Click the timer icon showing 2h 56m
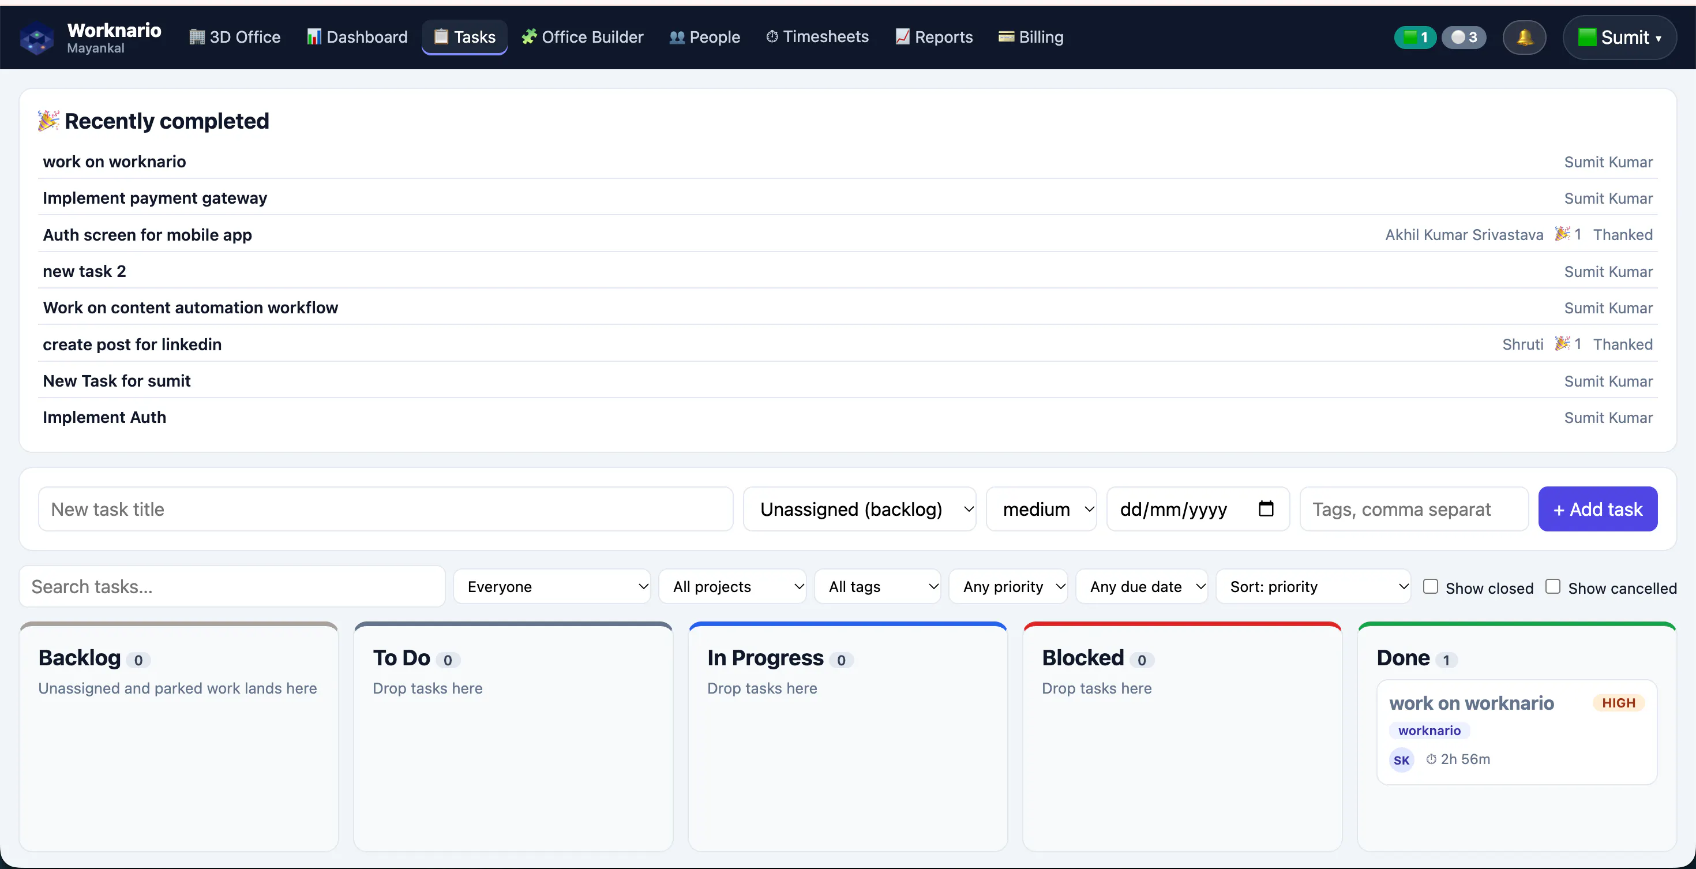The width and height of the screenshot is (1696, 869). click(x=1431, y=759)
